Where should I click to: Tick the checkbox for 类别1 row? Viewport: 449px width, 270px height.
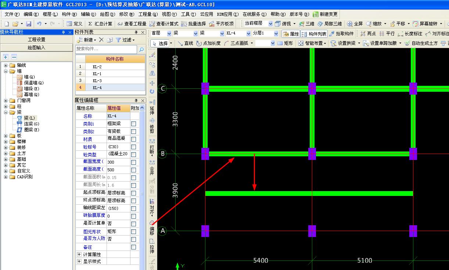[x=133, y=124]
